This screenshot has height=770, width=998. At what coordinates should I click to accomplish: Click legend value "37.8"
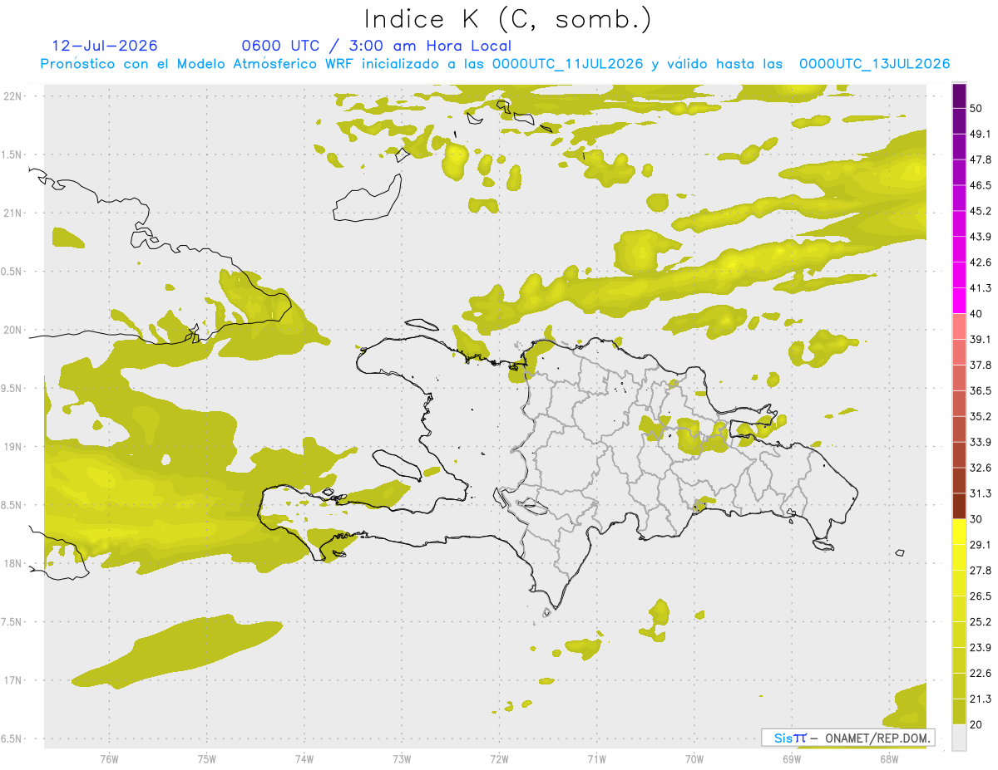pos(981,365)
